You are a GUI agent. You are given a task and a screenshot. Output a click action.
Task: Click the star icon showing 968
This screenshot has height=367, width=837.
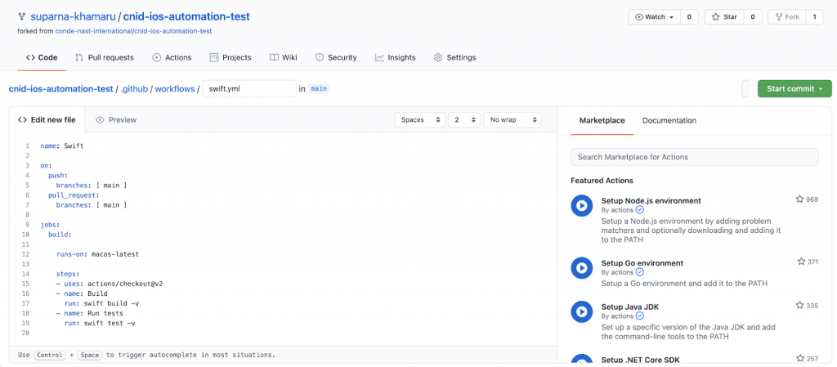[799, 199]
